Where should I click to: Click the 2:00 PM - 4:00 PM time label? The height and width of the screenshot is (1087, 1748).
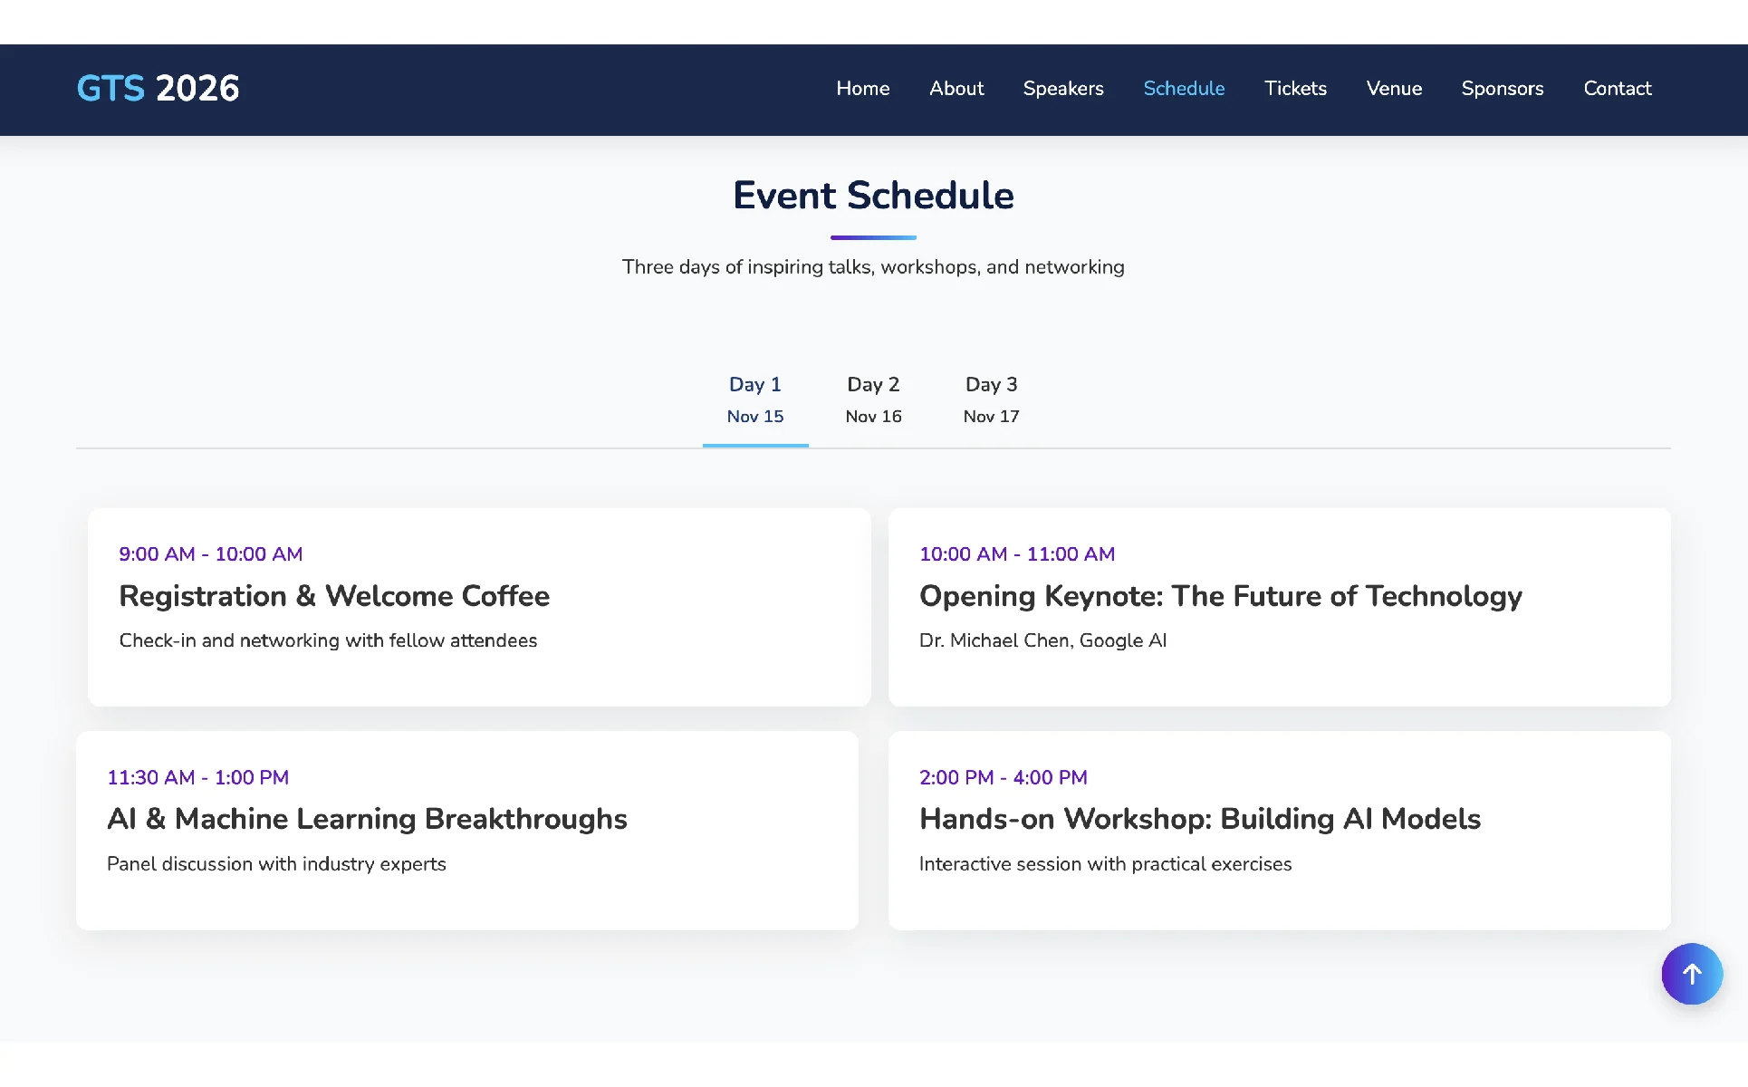click(x=1003, y=777)
